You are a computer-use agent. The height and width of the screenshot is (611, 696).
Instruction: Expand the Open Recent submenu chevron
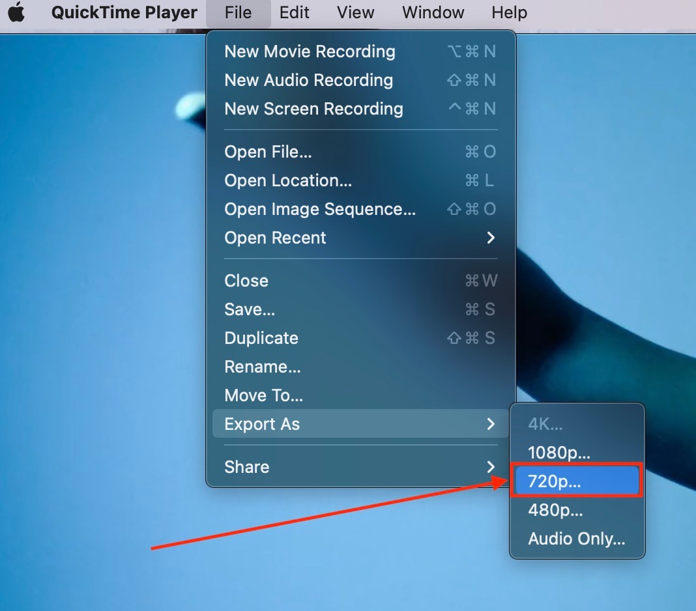point(491,238)
